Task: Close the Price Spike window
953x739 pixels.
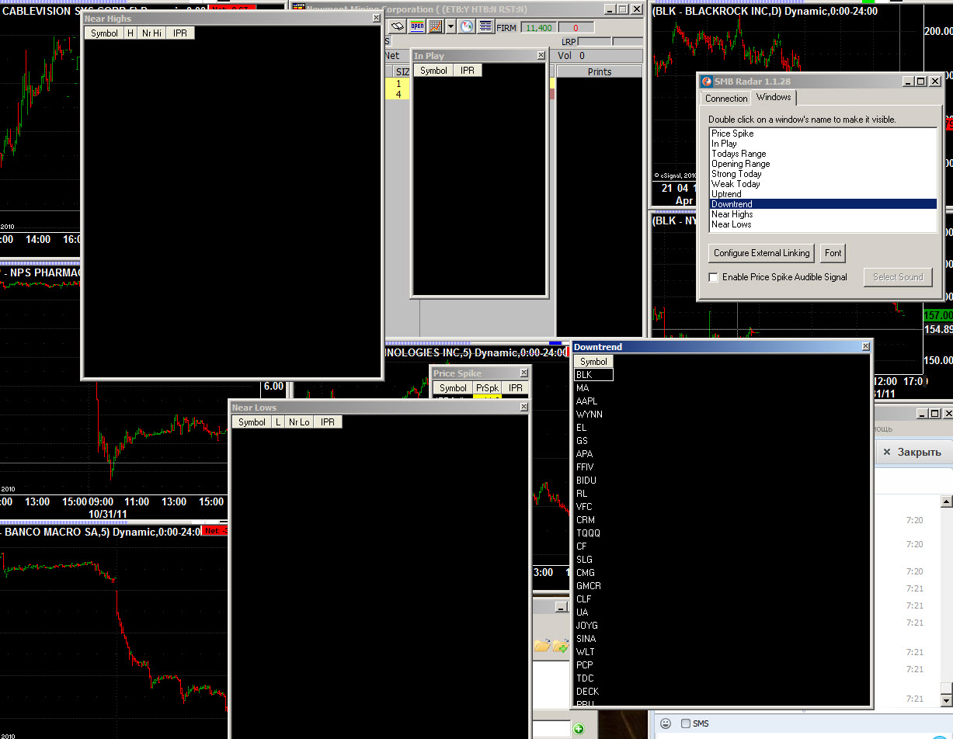Action: [x=525, y=373]
